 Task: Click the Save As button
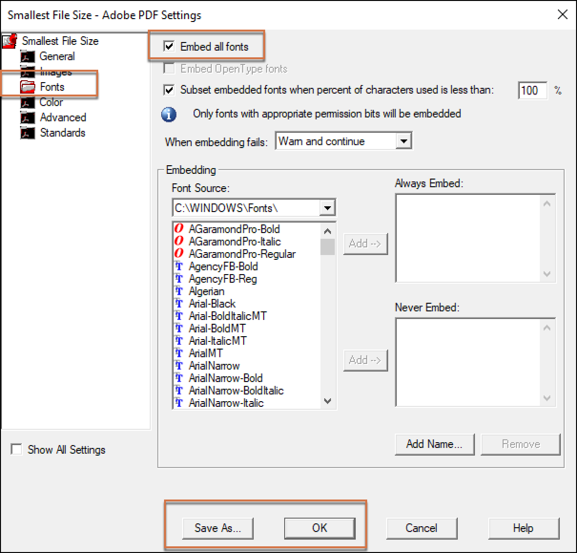click(x=217, y=528)
